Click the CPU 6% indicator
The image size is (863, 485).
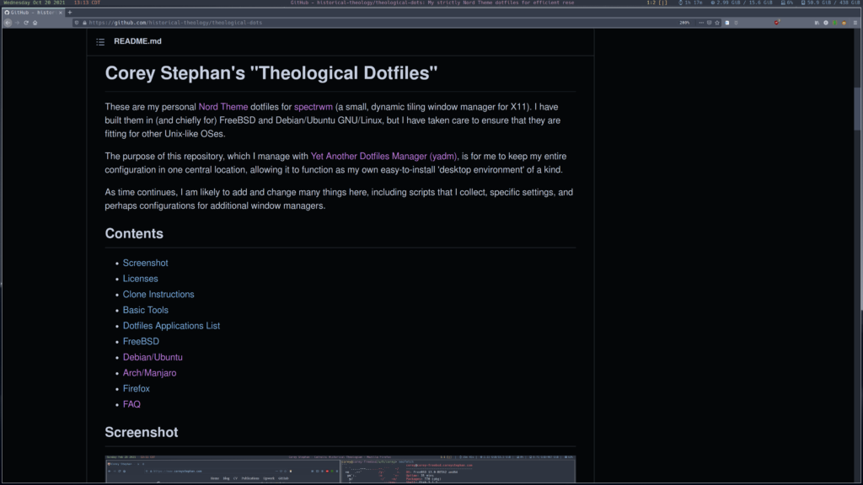787,3
